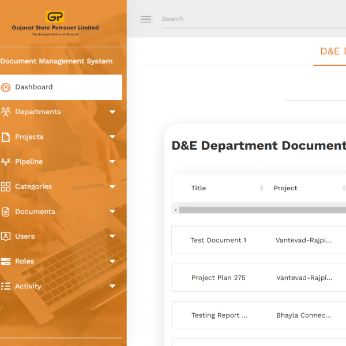Click the Documents page icon
The image size is (346, 346).
(x=6, y=212)
